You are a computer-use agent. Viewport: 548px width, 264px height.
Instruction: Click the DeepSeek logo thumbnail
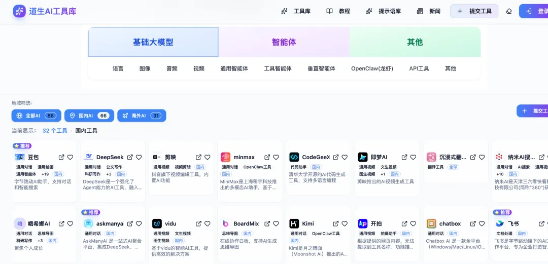[x=88, y=157]
